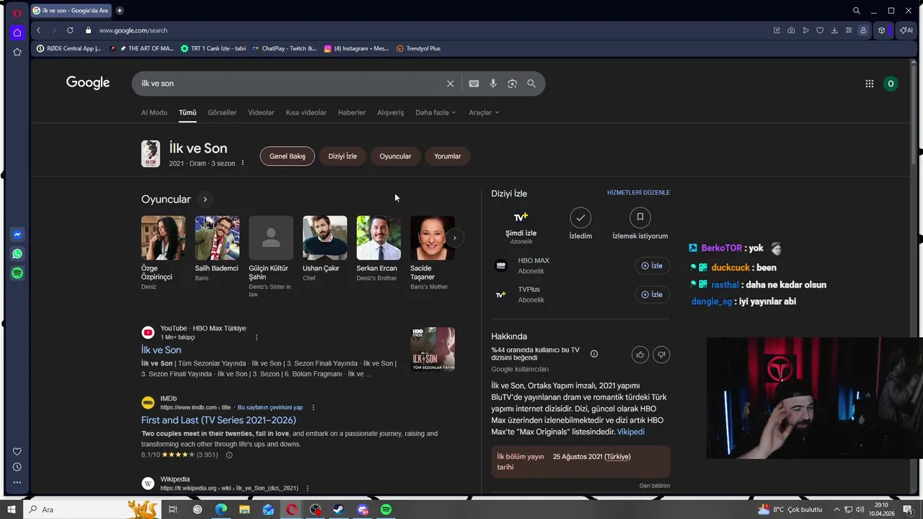Expand the Daha fazla dropdown
923x519 pixels.
click(436, 112)
